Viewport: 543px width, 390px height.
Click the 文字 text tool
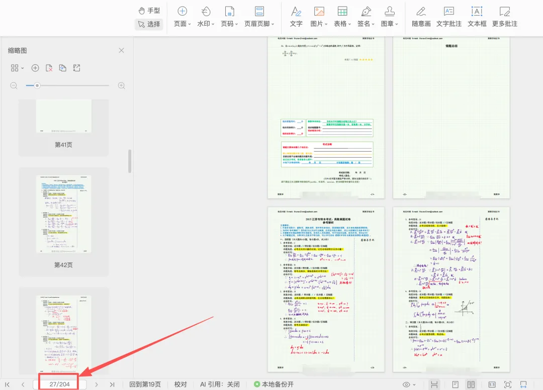point(296,17)
